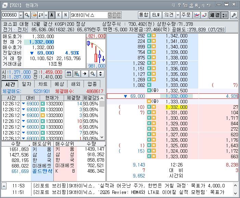This screenshot has width=240, height=198.
Task: Click the 통합 button
Action: point(143,15)
